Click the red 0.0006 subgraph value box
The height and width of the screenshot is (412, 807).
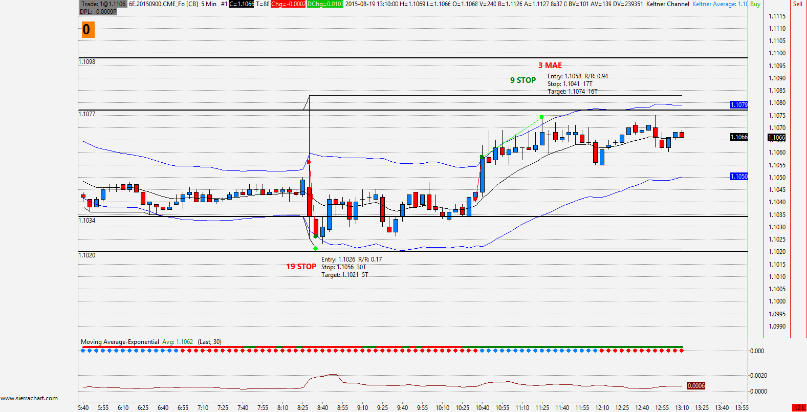pyautogui.click(x=696, y=386)
